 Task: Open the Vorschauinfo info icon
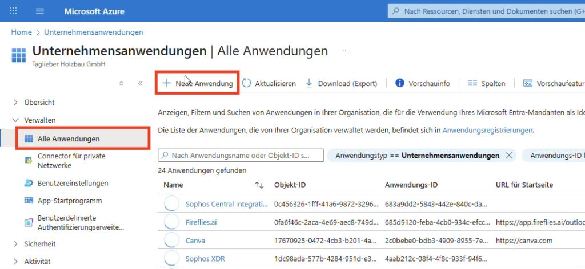[x=400, y=83]
